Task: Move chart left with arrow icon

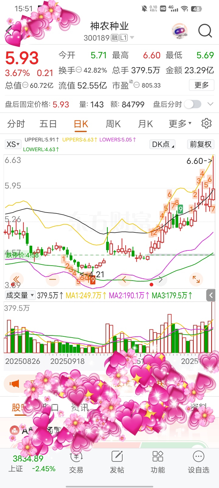Action: (124, 279)
